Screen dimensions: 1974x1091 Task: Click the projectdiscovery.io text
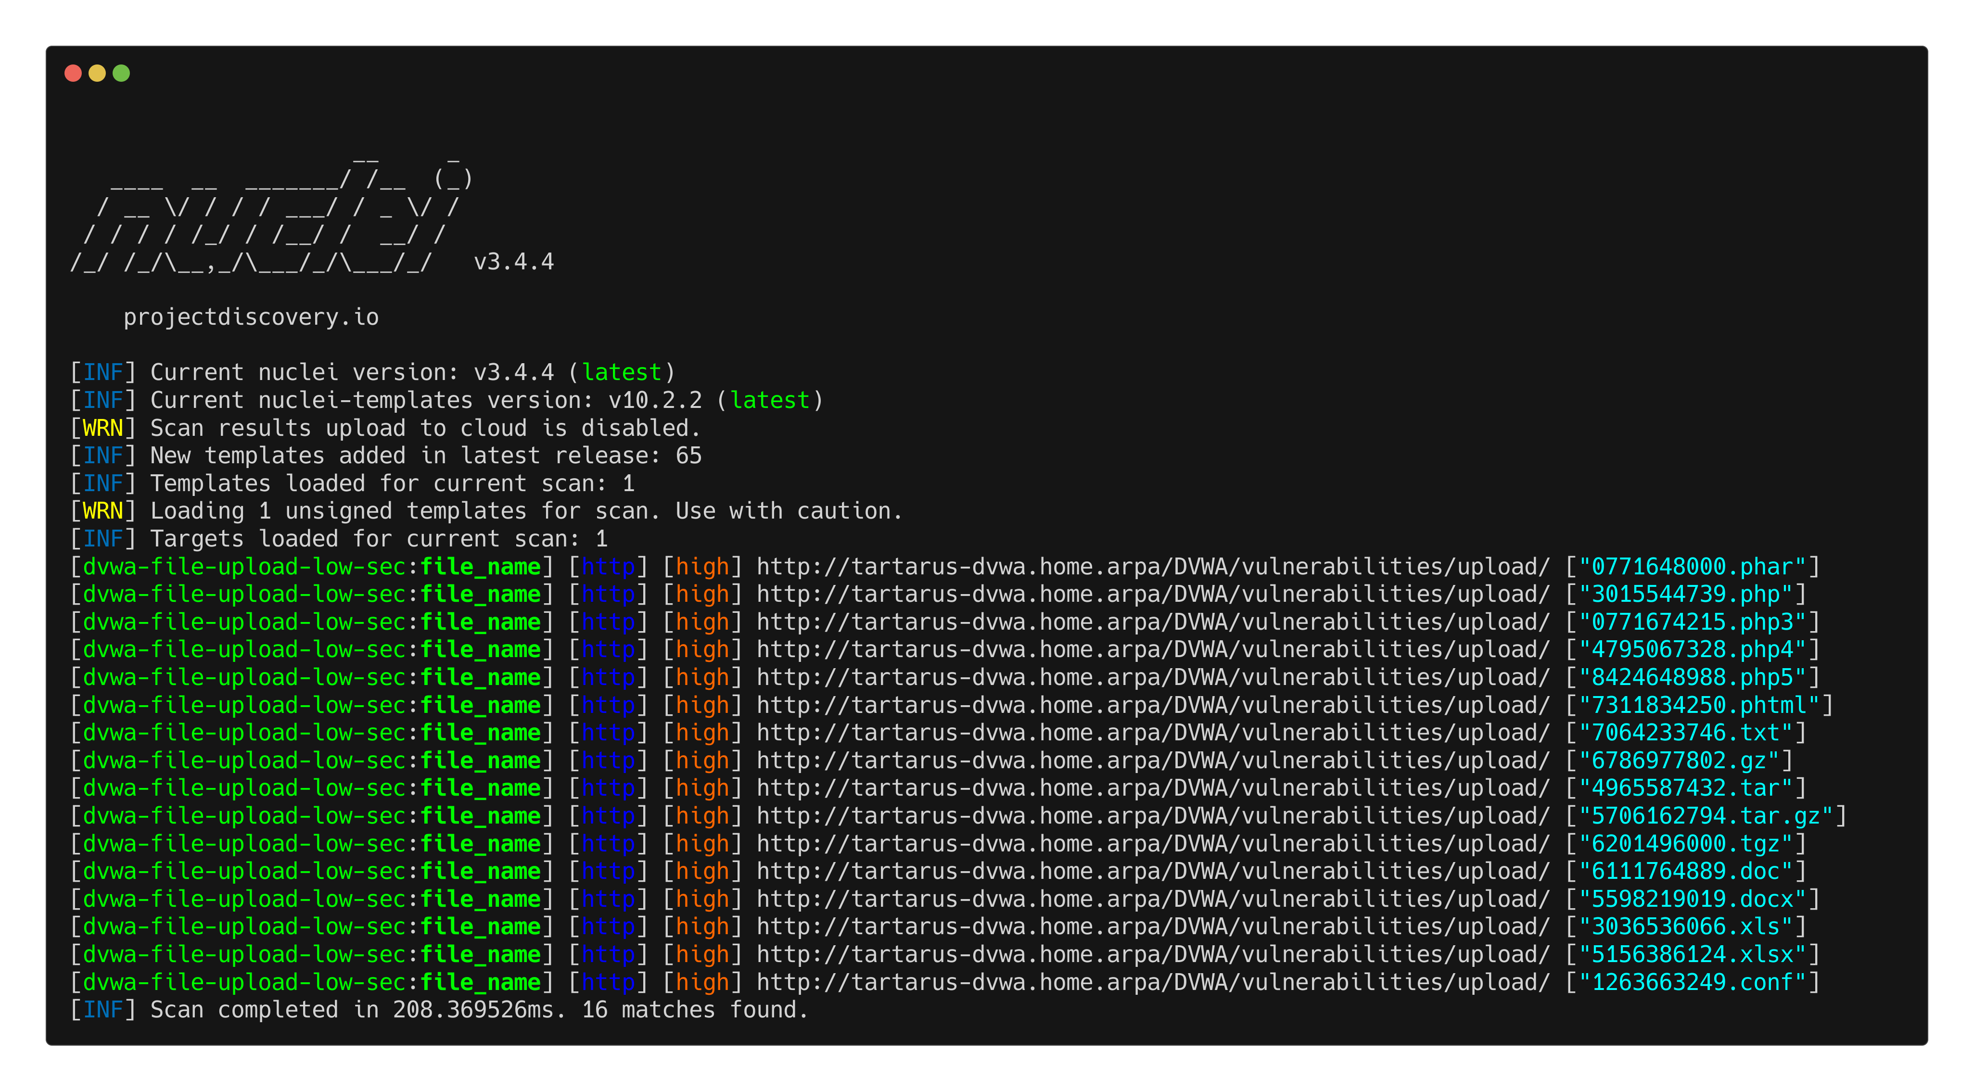point(251,317)
